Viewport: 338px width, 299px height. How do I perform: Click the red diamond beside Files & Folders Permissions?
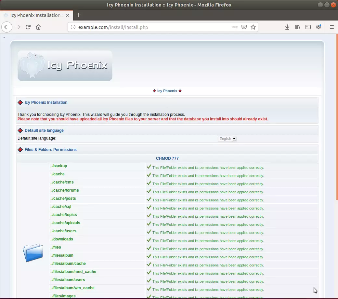pyautogui.click(x=20, y=150)
